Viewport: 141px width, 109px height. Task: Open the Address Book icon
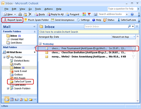click(x=95, y=14)
